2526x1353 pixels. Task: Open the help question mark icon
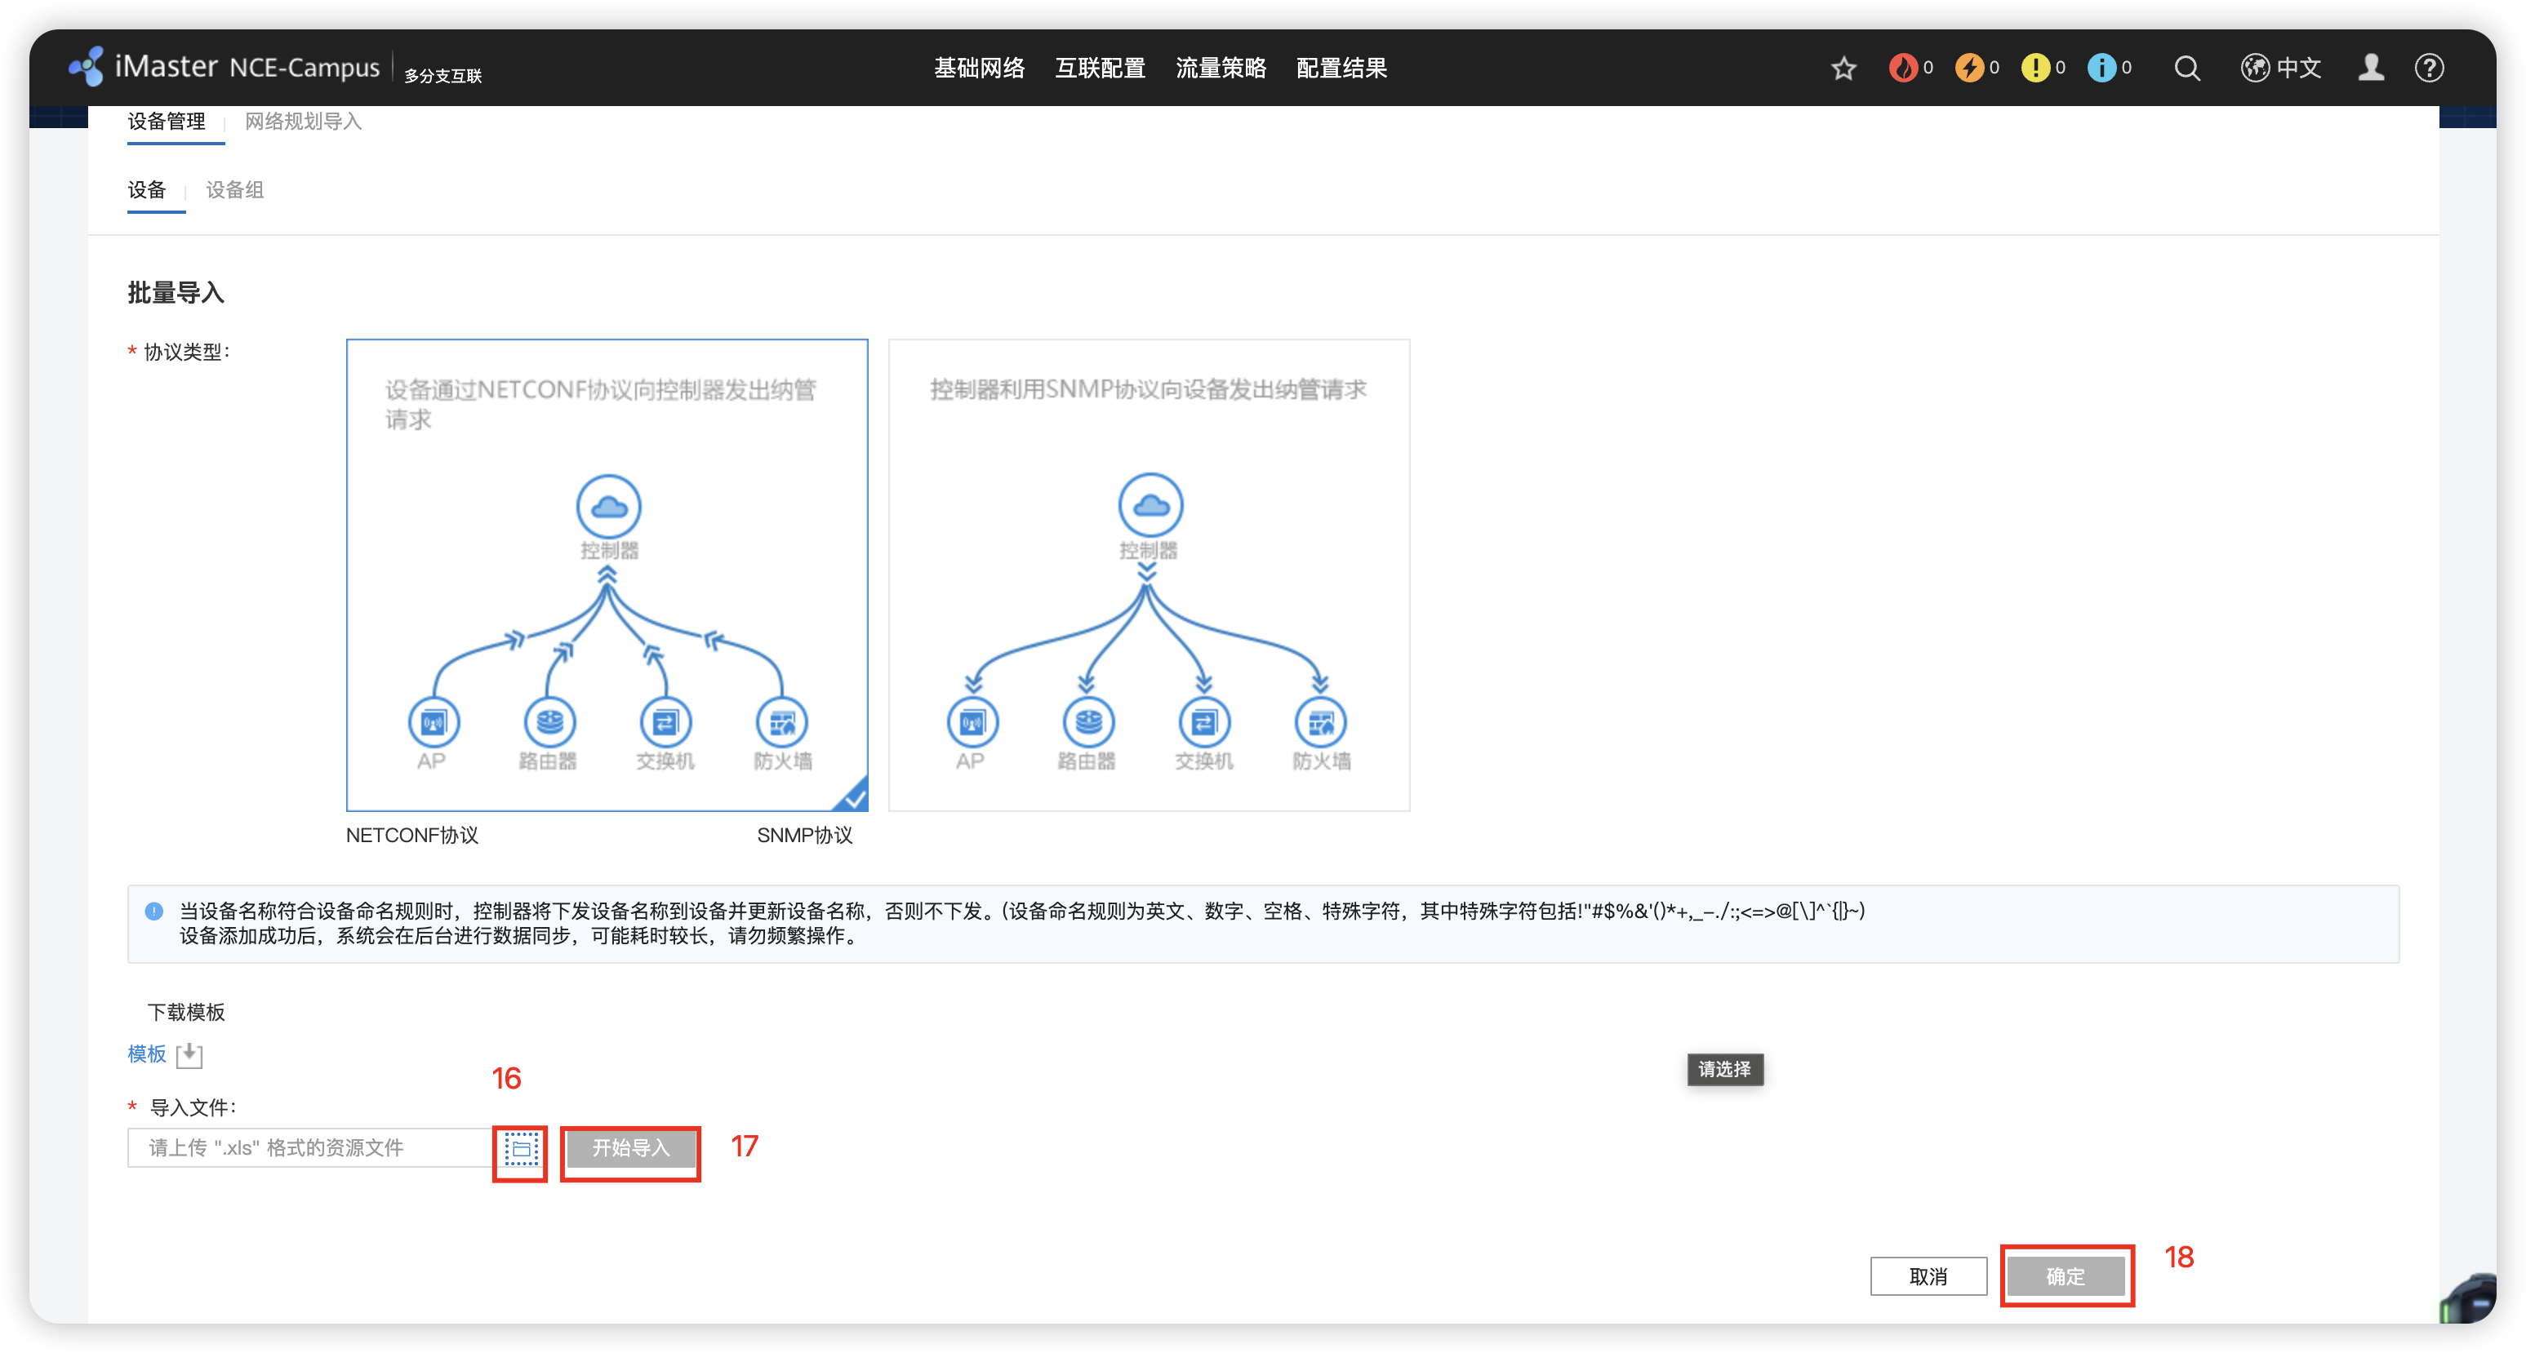point(2429,68)
